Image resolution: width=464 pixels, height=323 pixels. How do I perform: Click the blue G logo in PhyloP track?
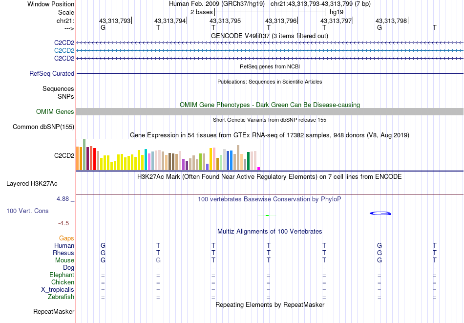point(380,214)
